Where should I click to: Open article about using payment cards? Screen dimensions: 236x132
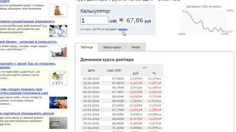(24, 91)
